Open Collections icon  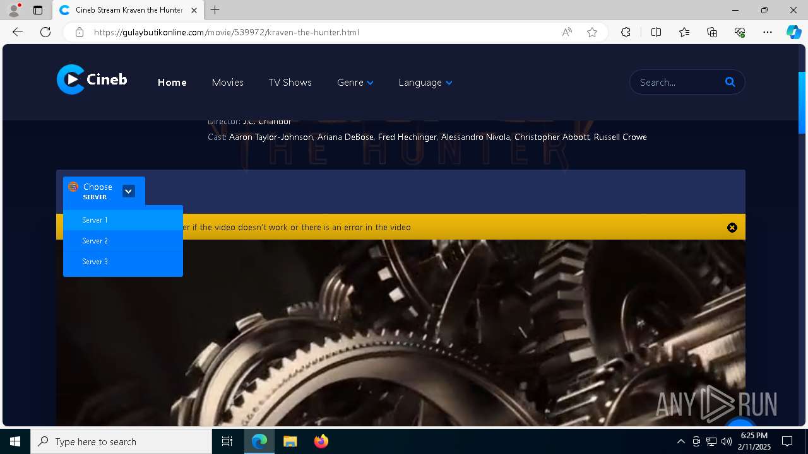[712, 32]
